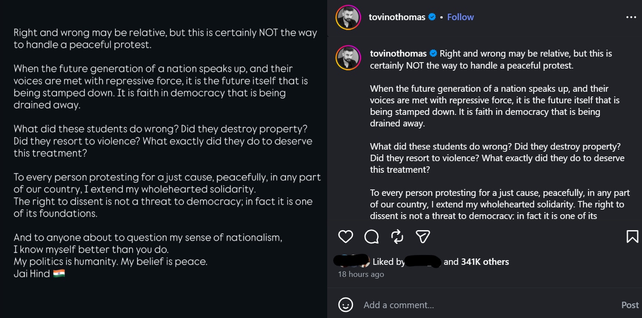Open more options three-dot menu

(631, 17)
